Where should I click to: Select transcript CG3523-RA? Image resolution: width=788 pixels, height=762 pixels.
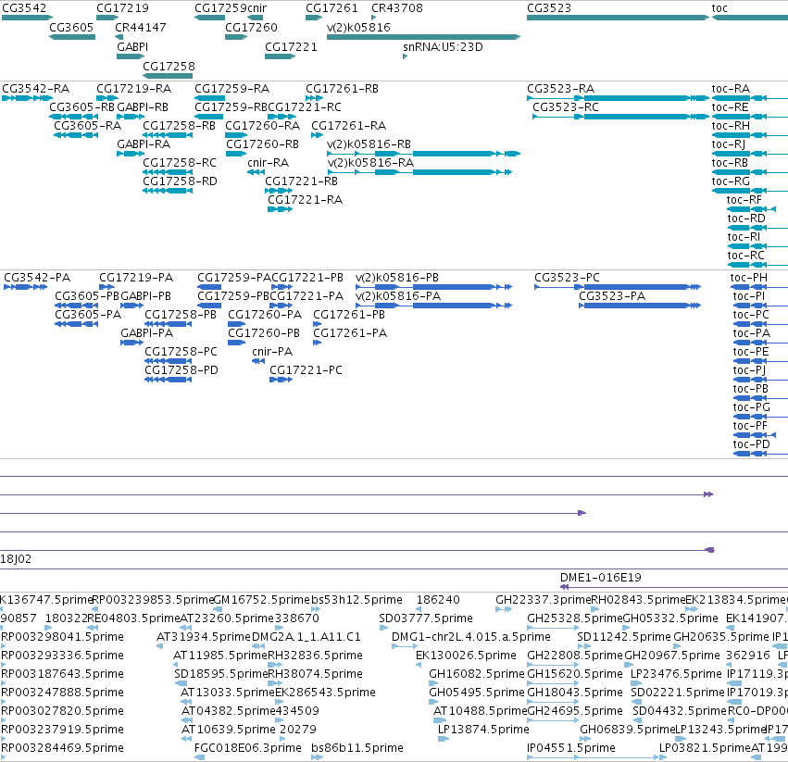click(x=560, y=89)
